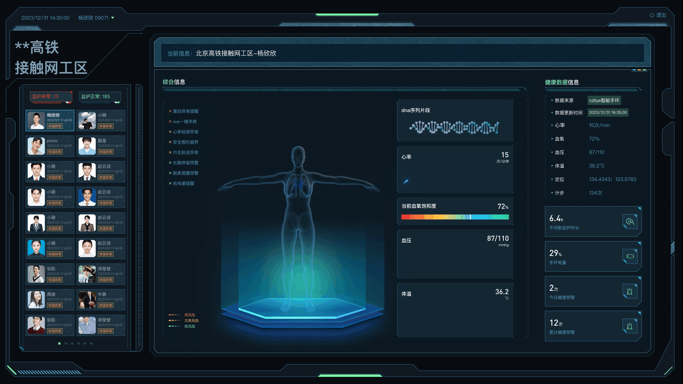The width and height of the screenshot is (683, 384).
Task: Click the 高风险 legend entry
Action: point(189,315)
